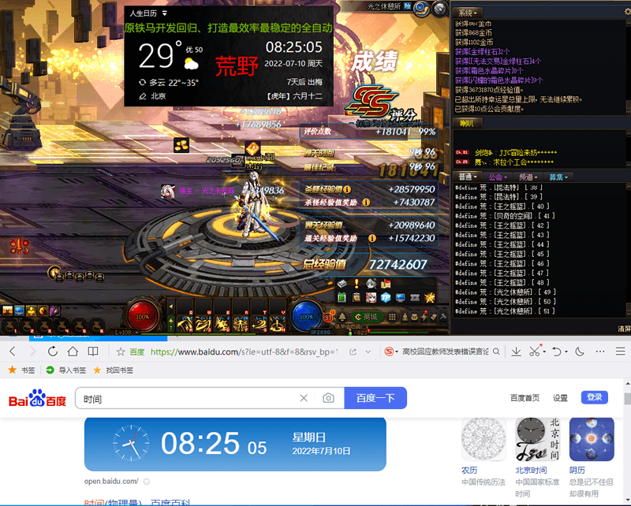The height and width of the screenshot is (506, 631).
Task: Open the browser downloads
Action: pos(516,352)
